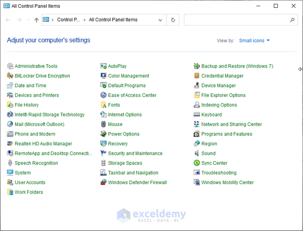Select the Realtek HD Audio Manager icon

[x=10, y=144]
